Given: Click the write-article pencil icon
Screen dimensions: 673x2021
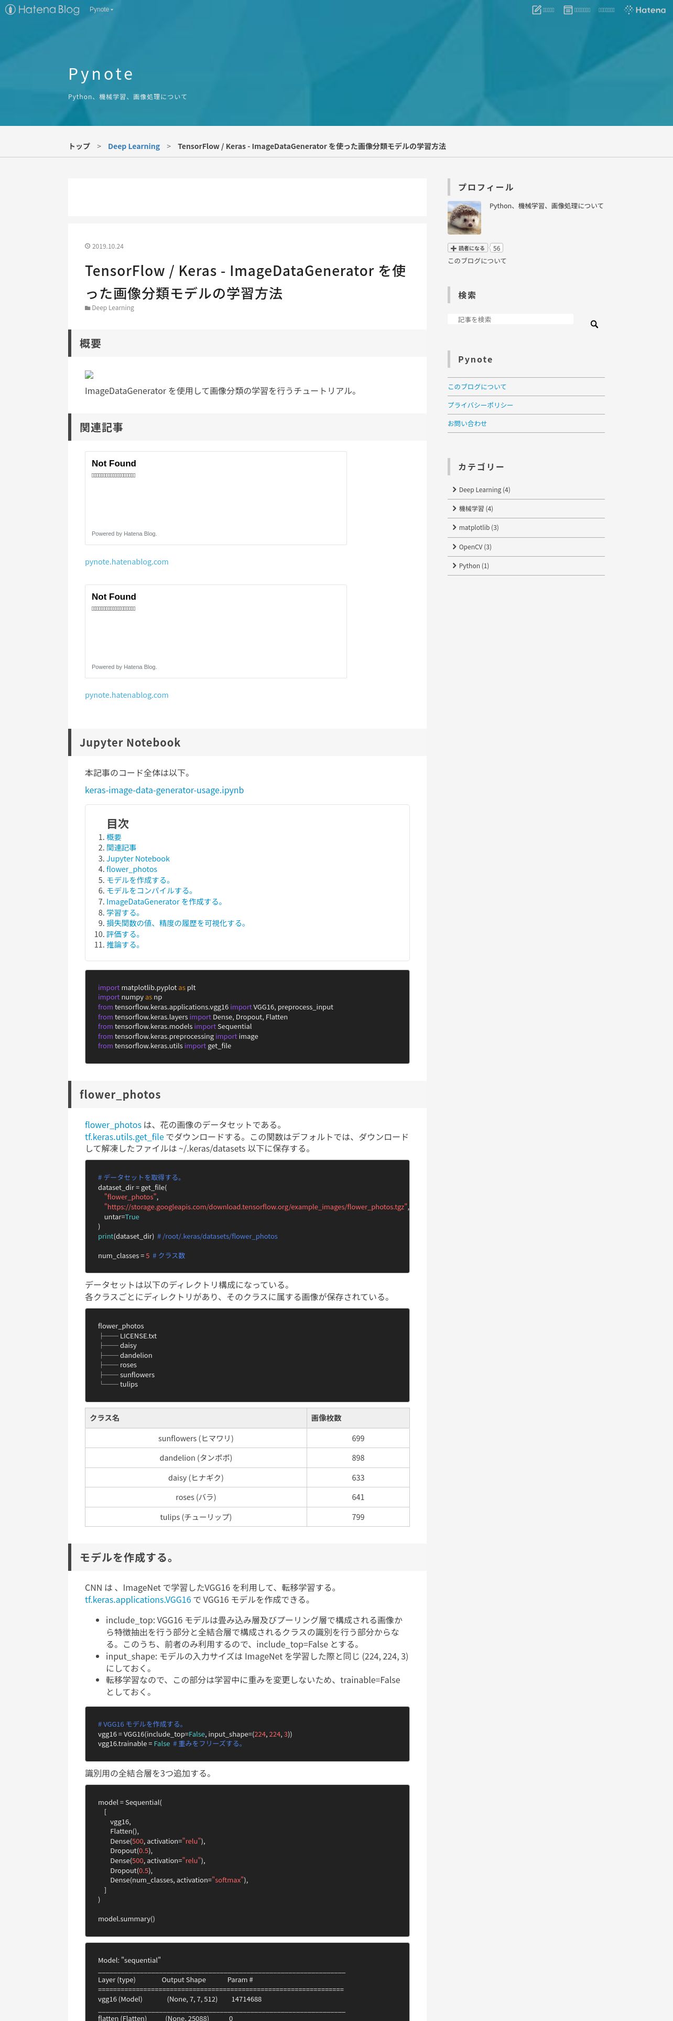Looking at the screenshot, I should (537, 9).
